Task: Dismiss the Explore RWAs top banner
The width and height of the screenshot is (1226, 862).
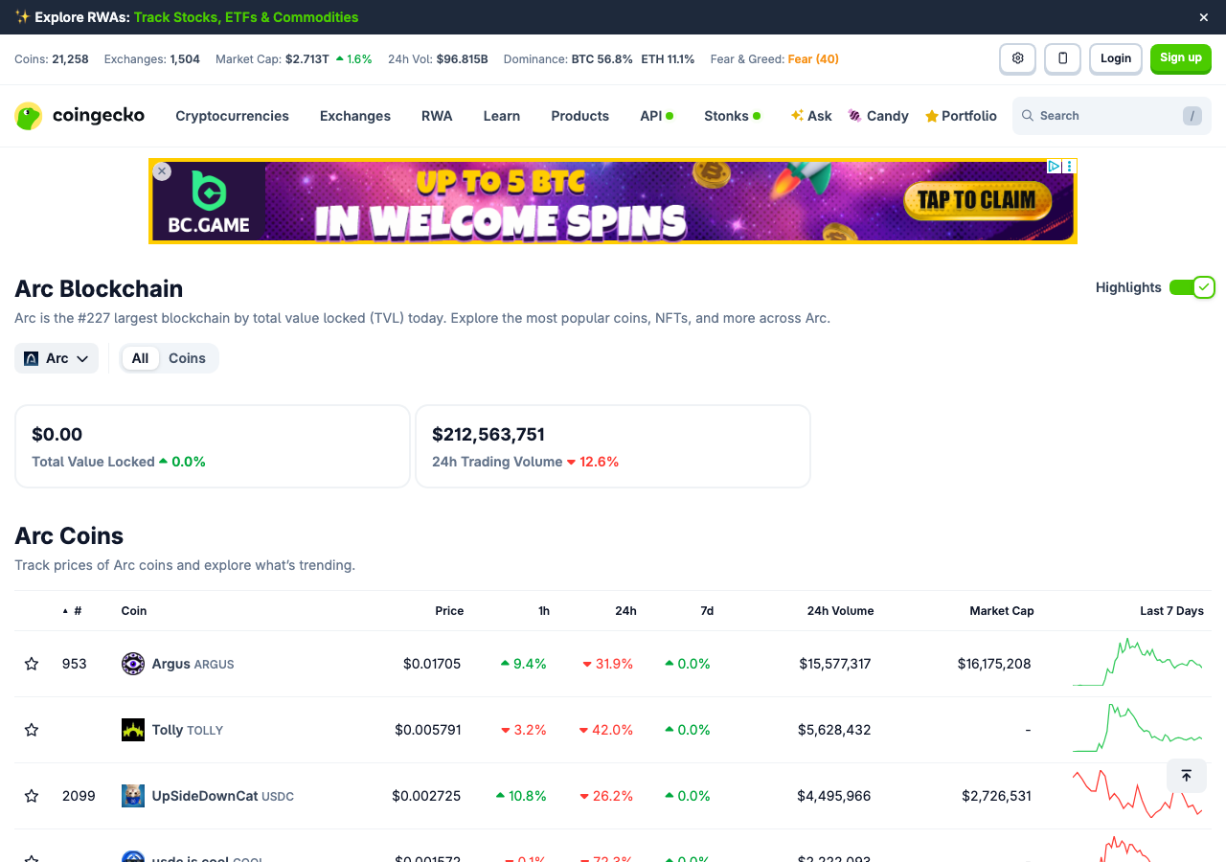Action: (x=1204, y=17)
